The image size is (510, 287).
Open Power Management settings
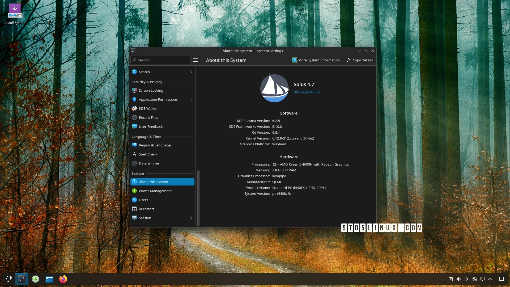[155, 191]
